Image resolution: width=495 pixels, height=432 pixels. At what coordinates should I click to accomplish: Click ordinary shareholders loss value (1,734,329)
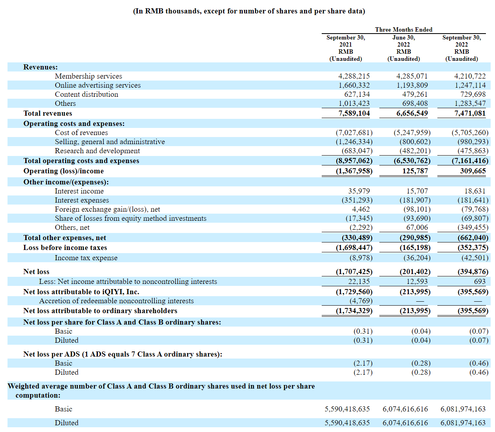point(354,311)
